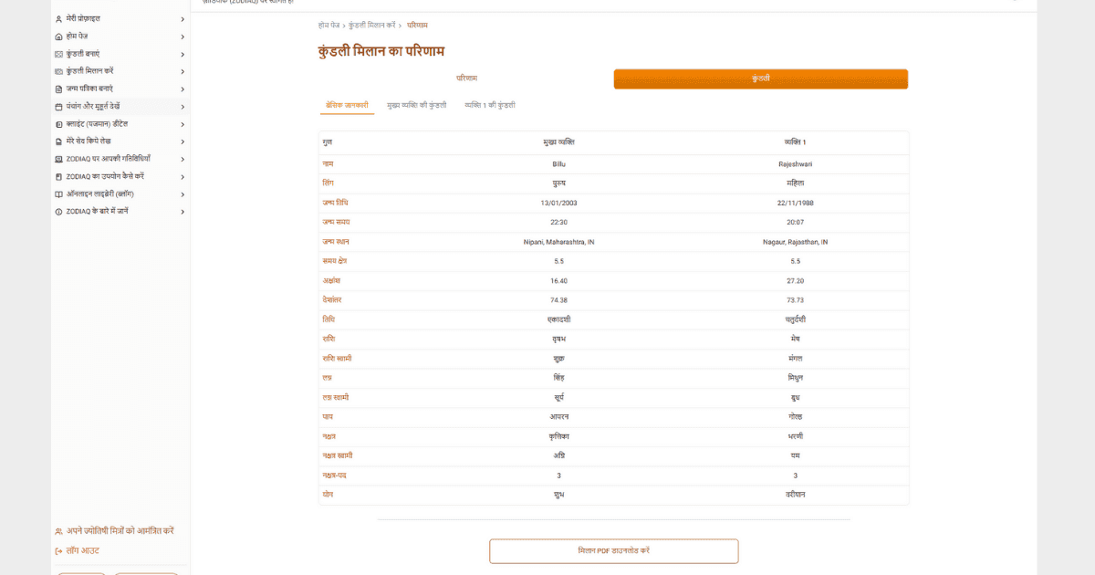The image size is (1095, 575).
Task: Click the matching icon beside कुंडली मिलान करें
Action: (x=59, y=71)
